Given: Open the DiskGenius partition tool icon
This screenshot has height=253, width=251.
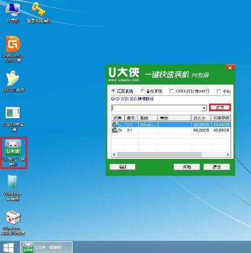Looking at the screenshot, I should coord(13,49).
